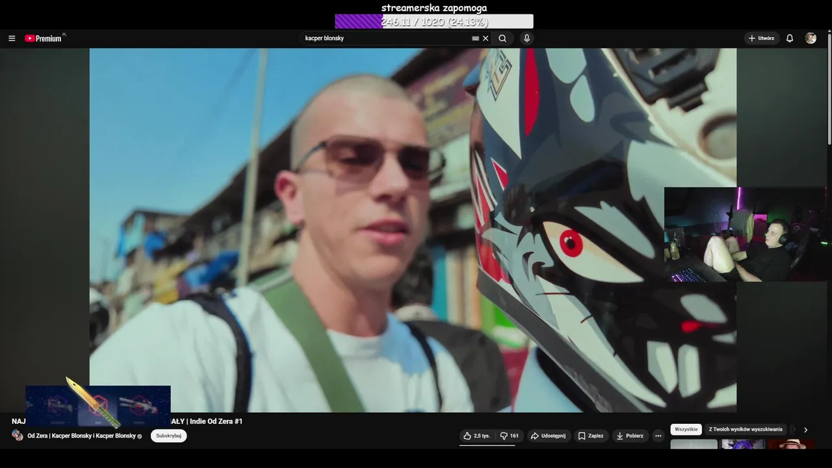Click the streamer webcam overlay
832x468 pixels.
point(745,235)
